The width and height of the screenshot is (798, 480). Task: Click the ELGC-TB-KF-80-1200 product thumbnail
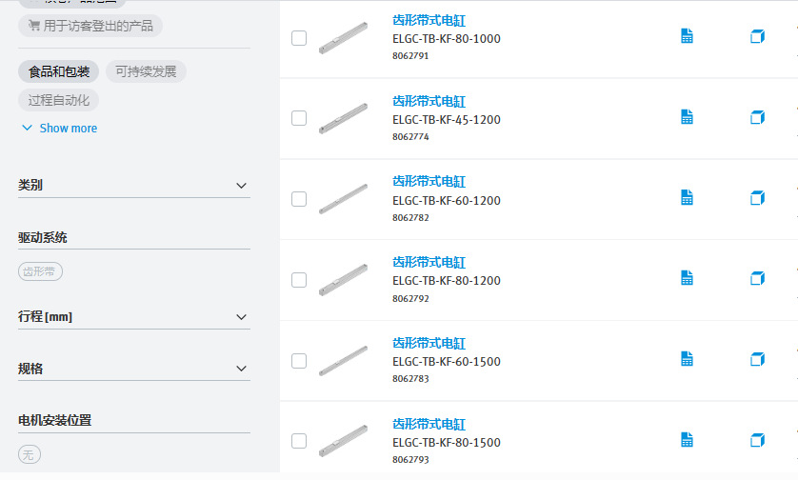tap(343, 278)
